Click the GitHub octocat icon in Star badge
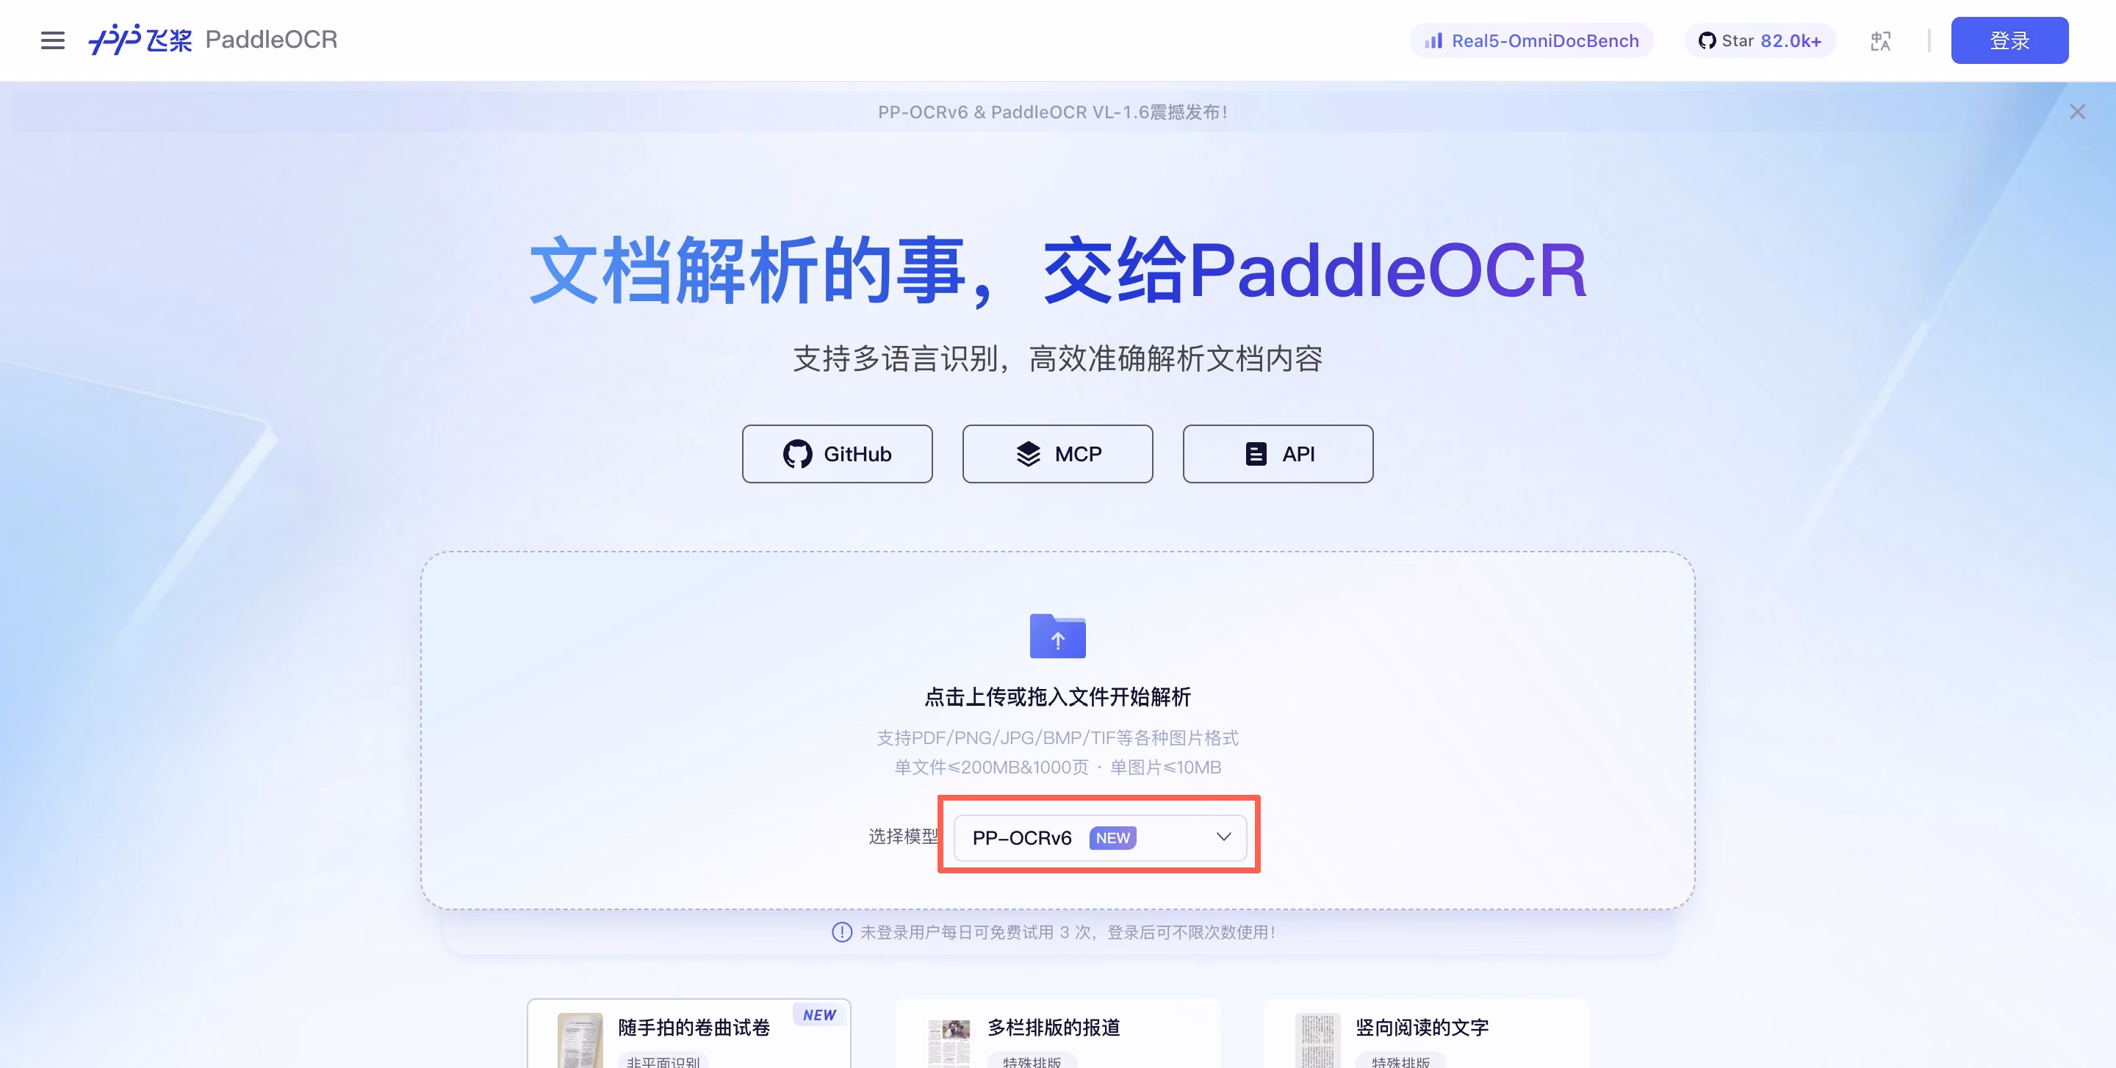 [x=1707, y=40]
